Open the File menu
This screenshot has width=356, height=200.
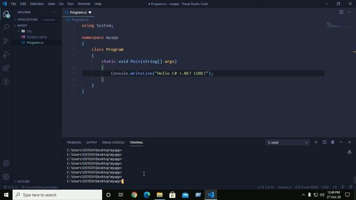point(13,4)
